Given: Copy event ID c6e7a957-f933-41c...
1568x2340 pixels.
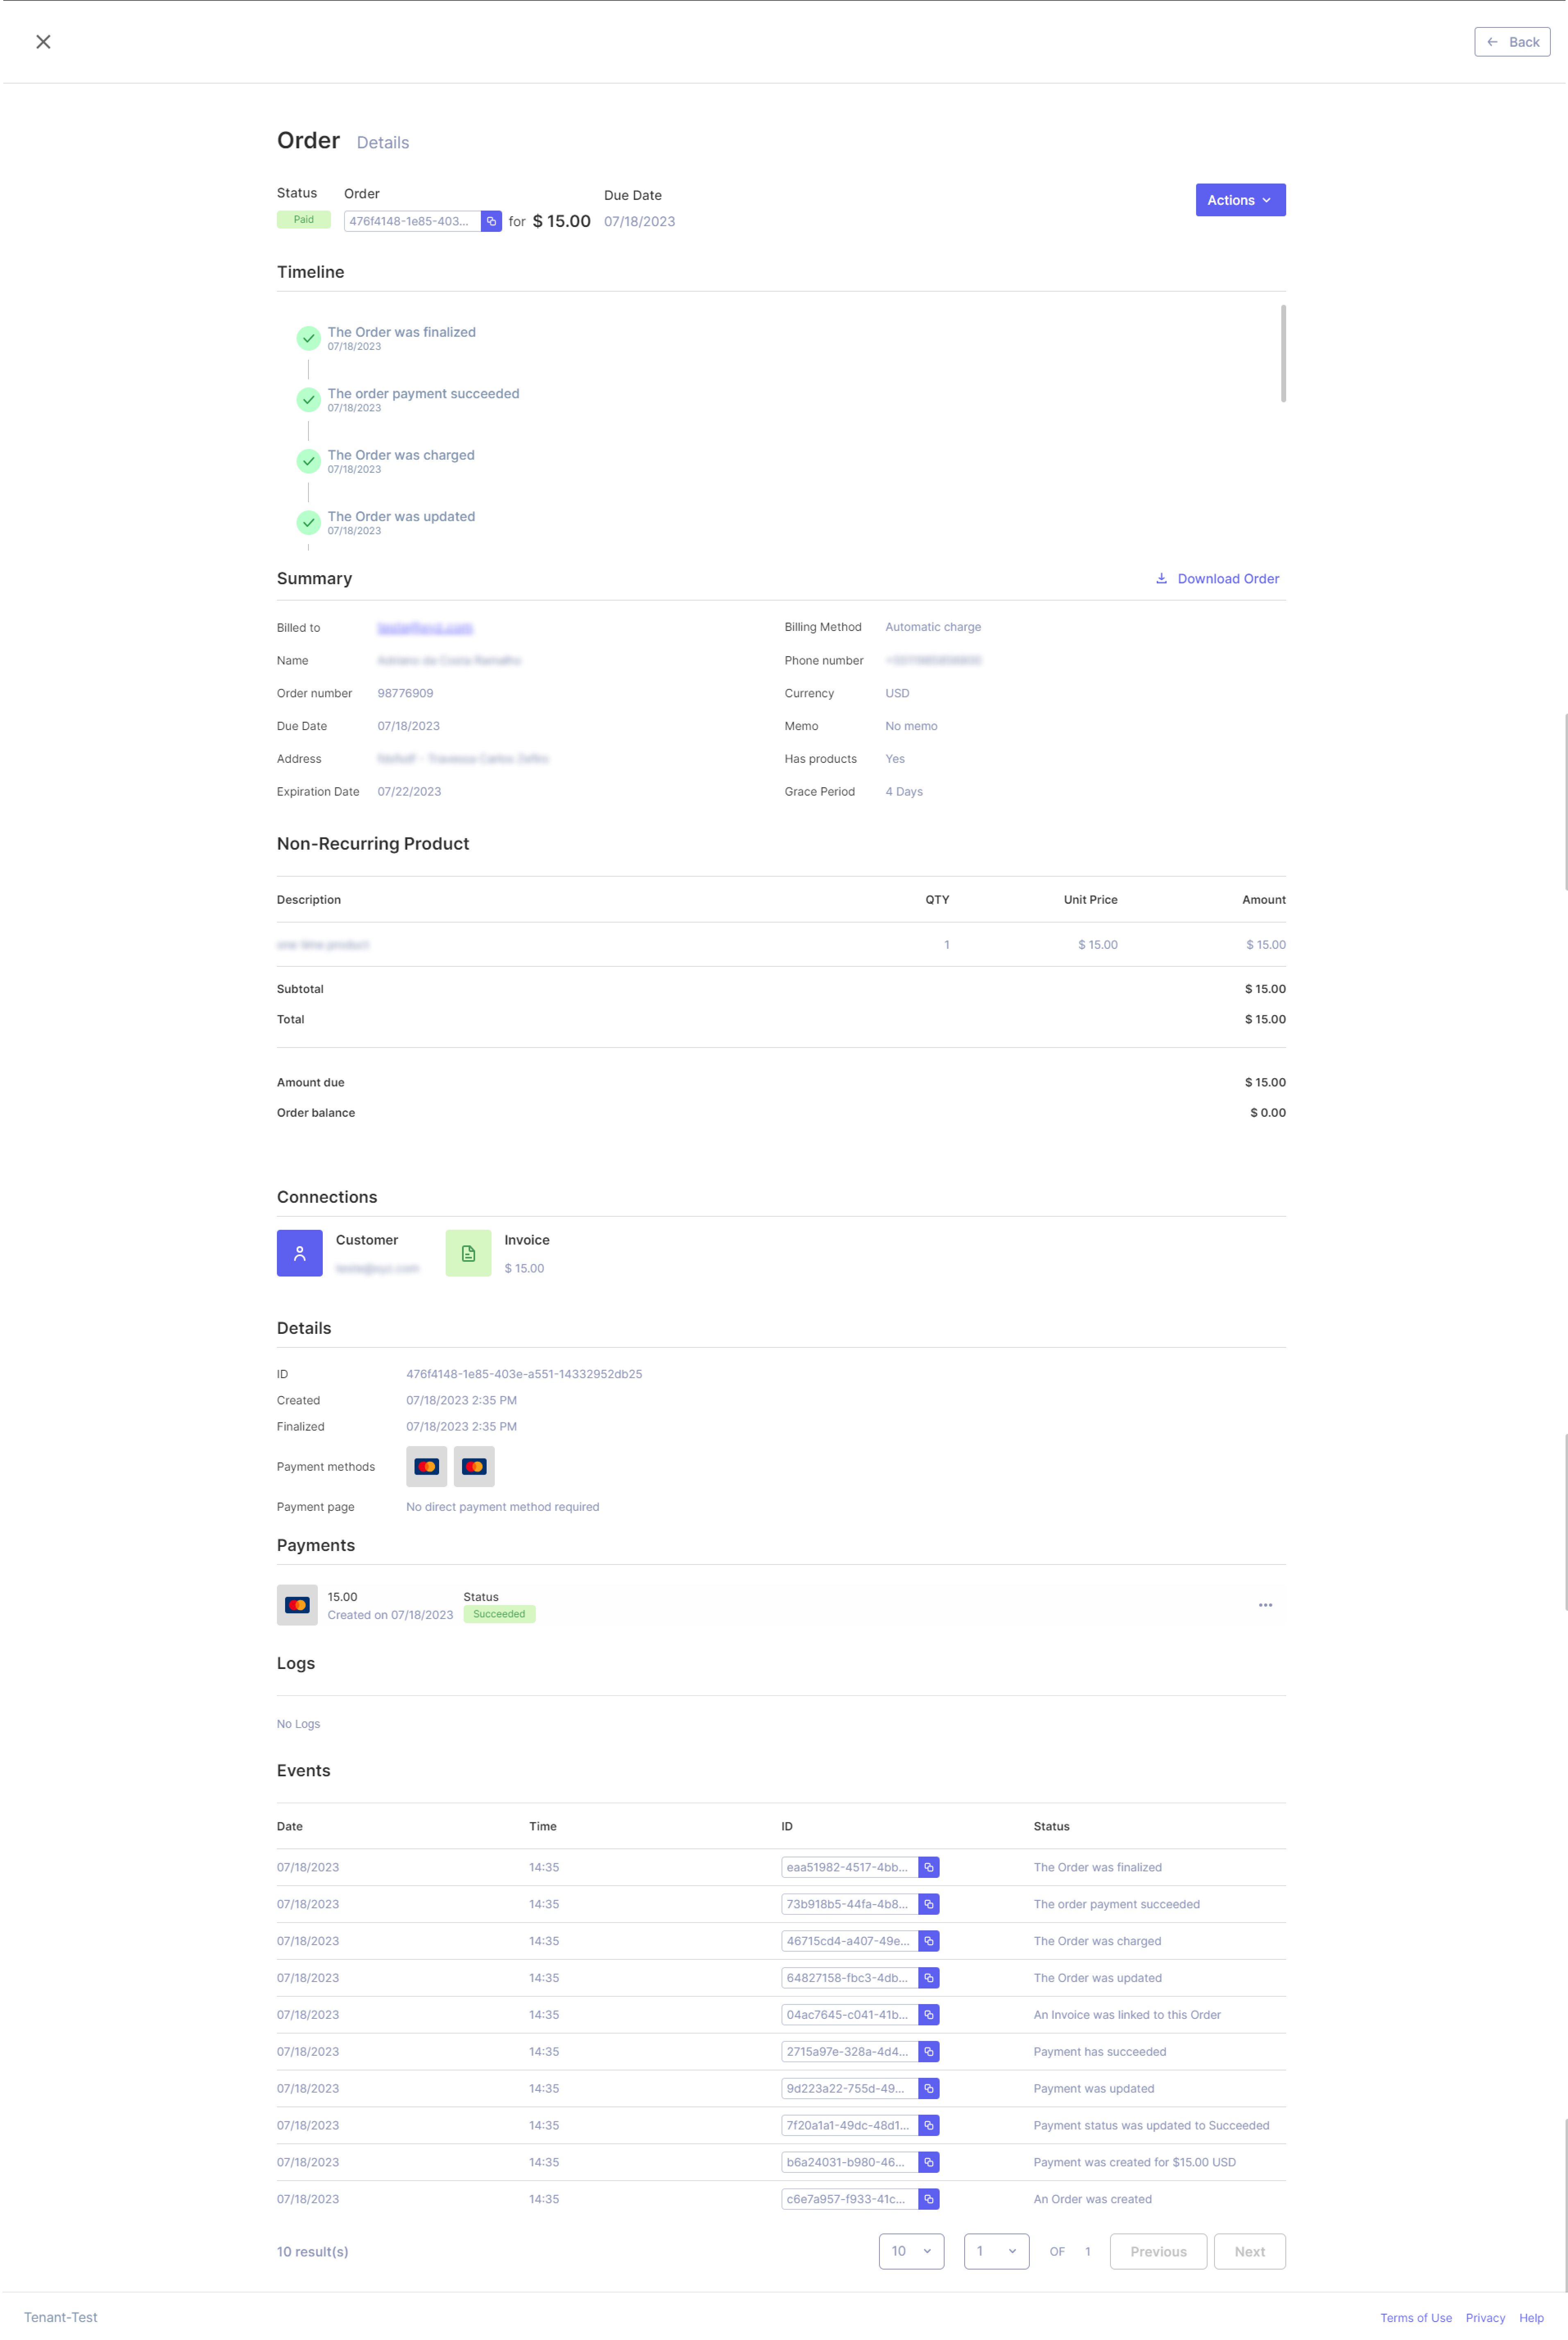Looking at the screenshot, I should pos(928,2199).
